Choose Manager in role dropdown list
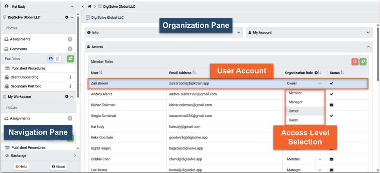This screenshot has height=173, width=380. (305, 102)
